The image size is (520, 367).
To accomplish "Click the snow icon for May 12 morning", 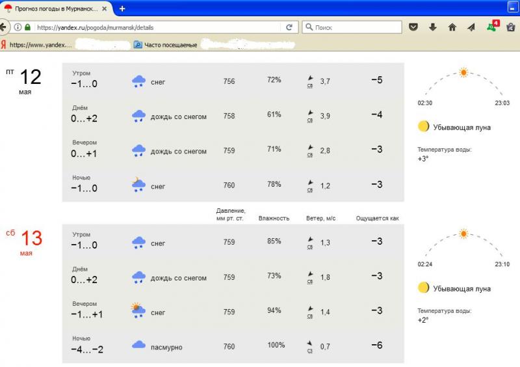I will tap(138, 81).
